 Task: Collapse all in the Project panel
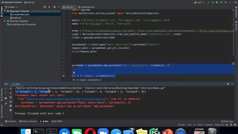pyautogui.click(x=49, y=7)
